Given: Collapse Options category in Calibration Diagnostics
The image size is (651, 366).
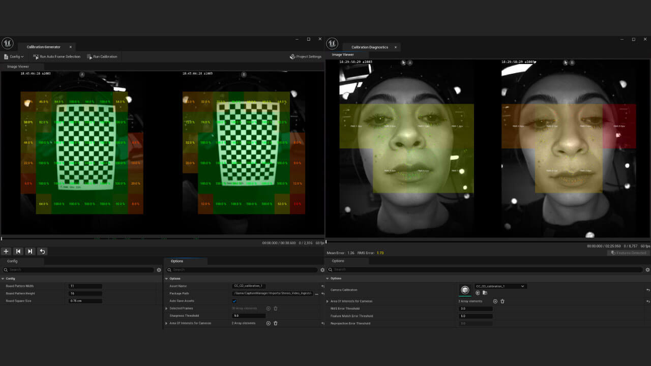Looking at the screenshot, I should pyautogui.click(x=328, y=279).
